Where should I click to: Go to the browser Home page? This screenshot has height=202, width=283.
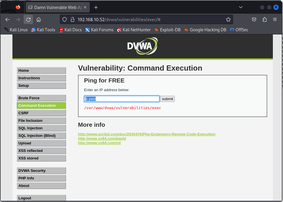38,19
